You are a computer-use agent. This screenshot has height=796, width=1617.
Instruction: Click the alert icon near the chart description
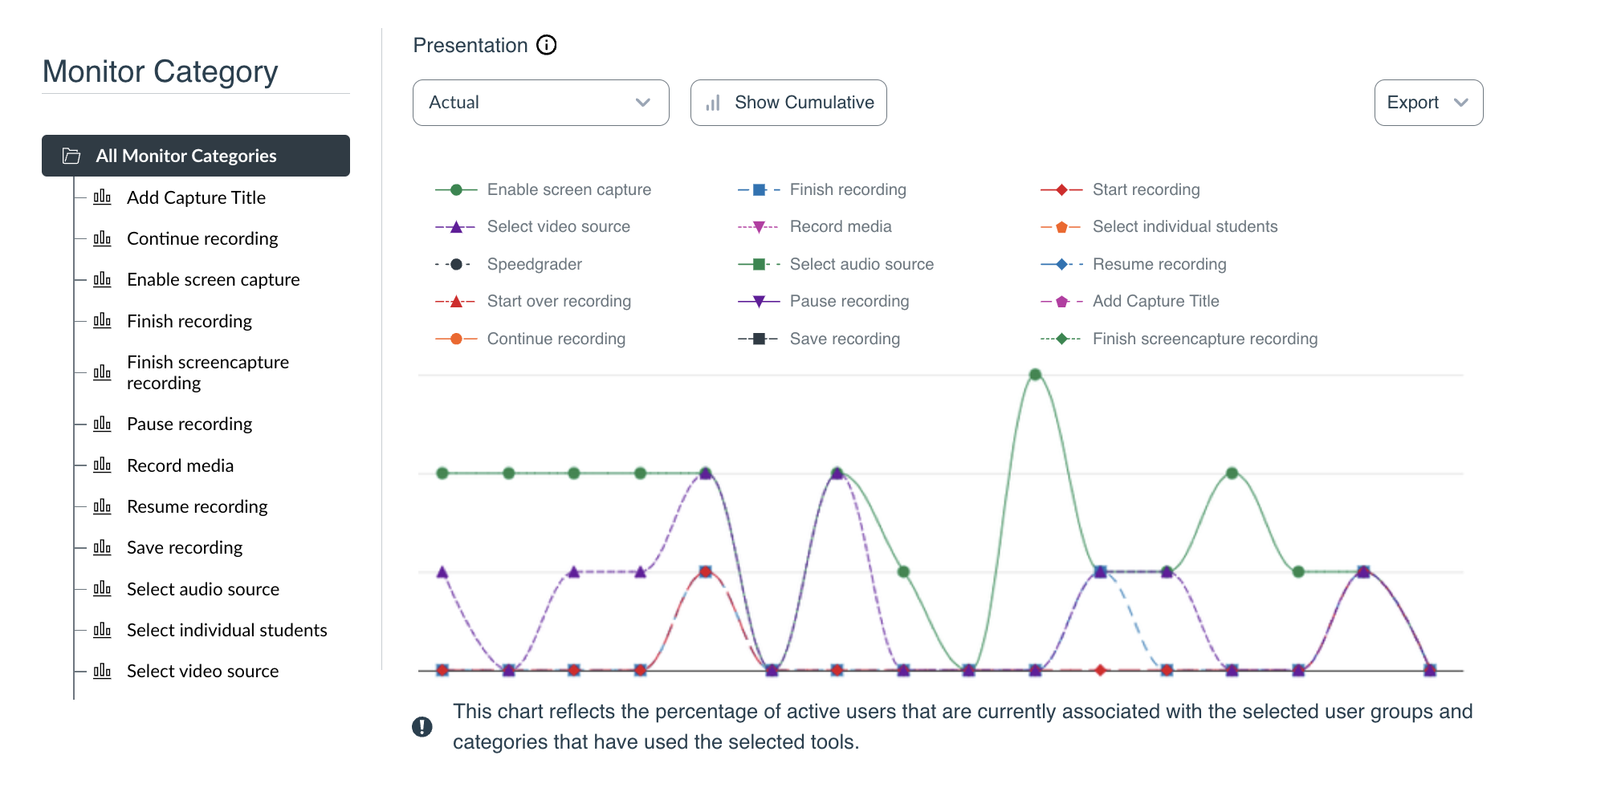tap(422, 726)
